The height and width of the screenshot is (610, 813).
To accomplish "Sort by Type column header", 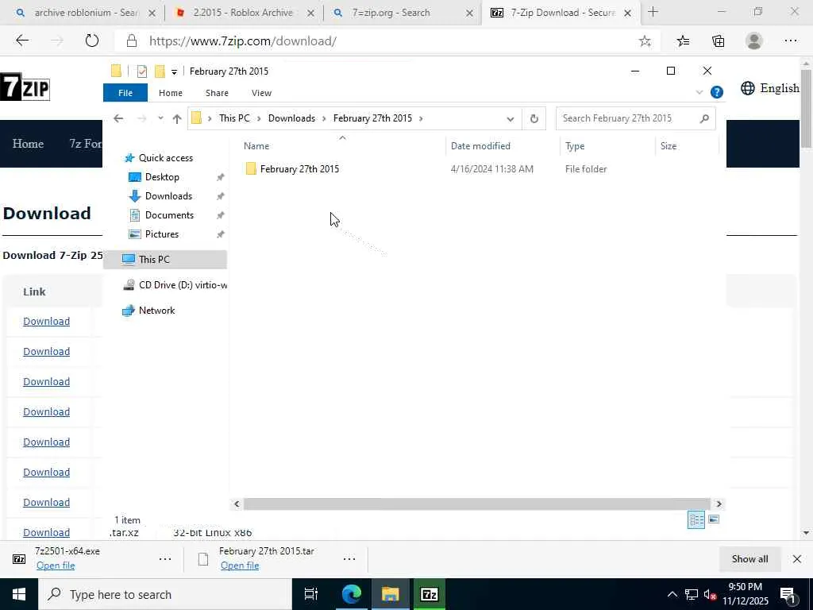I will pyautogui.click(x=607, y=146).
